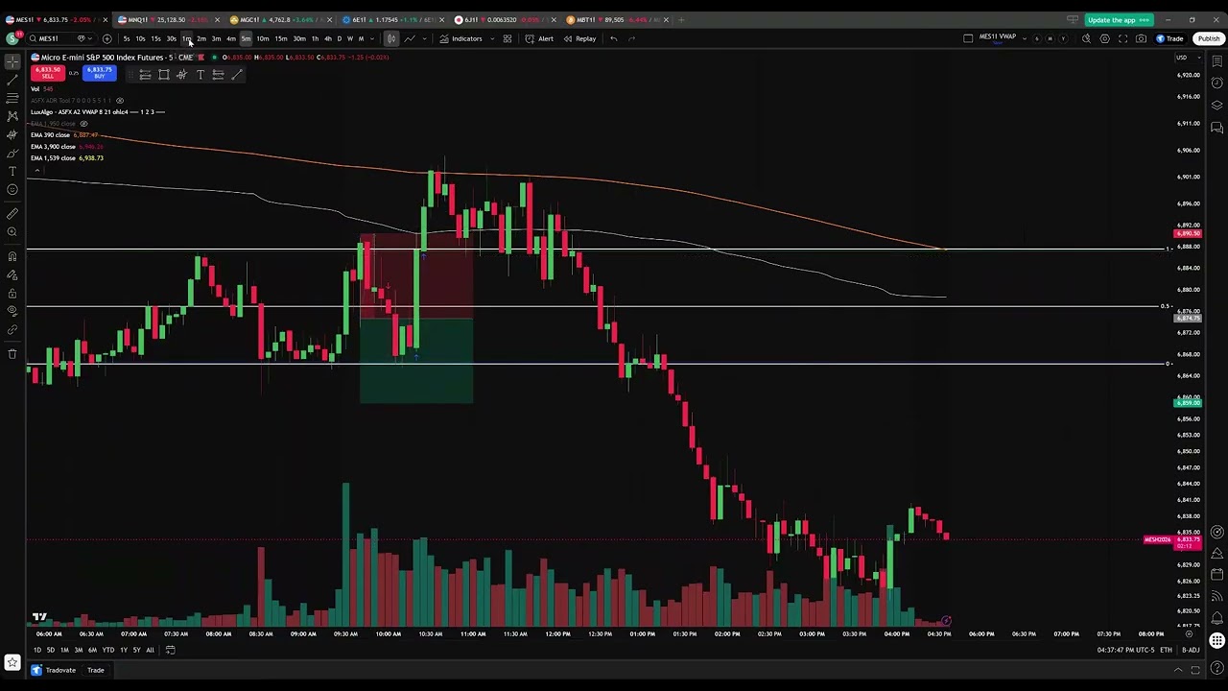This screenshot has width=1228, height=691.
Task: Toggle magnet mode for drawings
Action: point(12,256)
